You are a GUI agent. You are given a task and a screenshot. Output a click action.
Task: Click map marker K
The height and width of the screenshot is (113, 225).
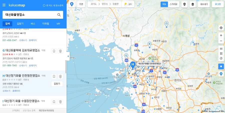click(137, 81)
